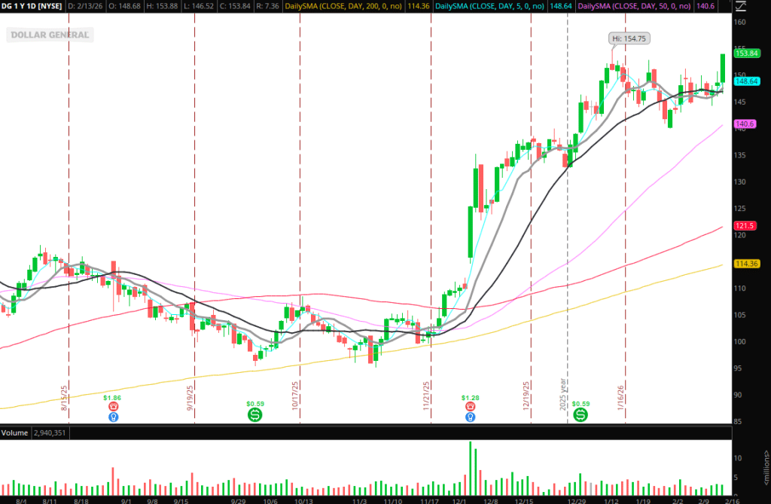Click the green dividend icon near 2025 year line
The width and height of the screenshot is (771, 504).
click(x=581, y=414)
